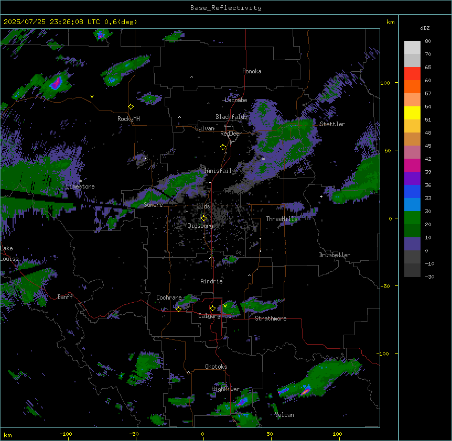Click the Ponoka city label
The width and height of the screenshot is (452, 441).
click(252, 71)
